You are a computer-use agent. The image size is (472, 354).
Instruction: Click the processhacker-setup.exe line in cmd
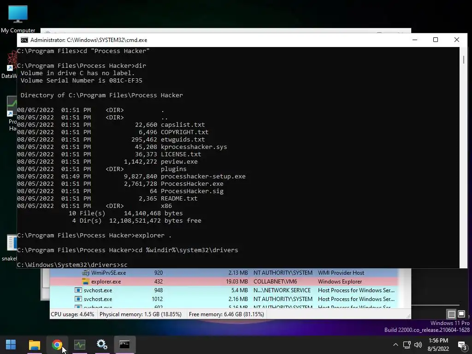[x=131, y=177]
